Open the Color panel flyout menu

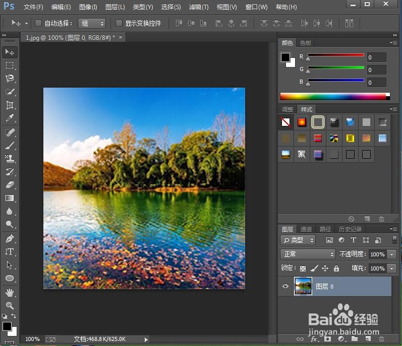click(393, 42)
